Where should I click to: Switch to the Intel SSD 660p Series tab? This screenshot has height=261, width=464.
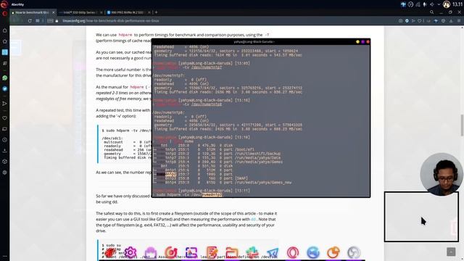click(80, 12)
